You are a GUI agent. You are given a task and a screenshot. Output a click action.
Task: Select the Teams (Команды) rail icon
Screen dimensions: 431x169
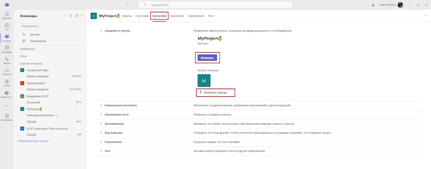click(7, 38)
